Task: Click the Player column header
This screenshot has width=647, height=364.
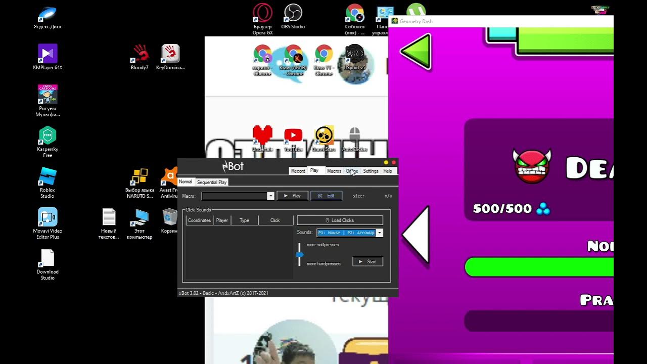Action: 222,220
